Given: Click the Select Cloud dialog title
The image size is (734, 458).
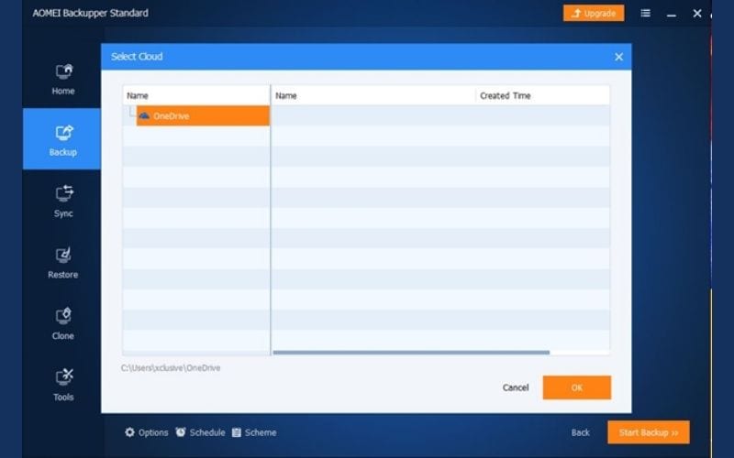Looking at the screenshot, I should pos(137,57).
